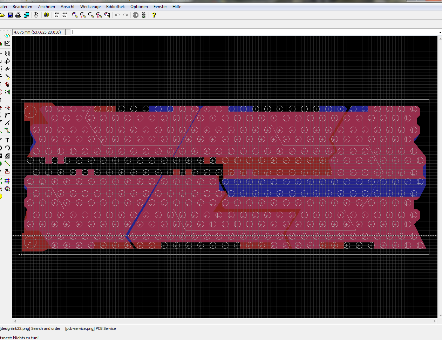This screenshot has height=340, width=442.
Task: Run a script with SCR icon
Action: [x=56, y=15]
